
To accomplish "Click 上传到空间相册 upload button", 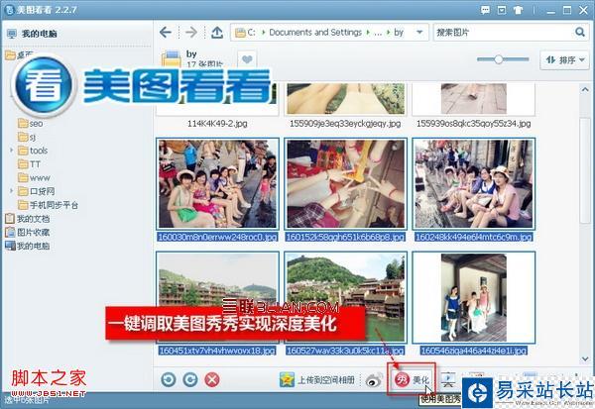I will point(317,379).
